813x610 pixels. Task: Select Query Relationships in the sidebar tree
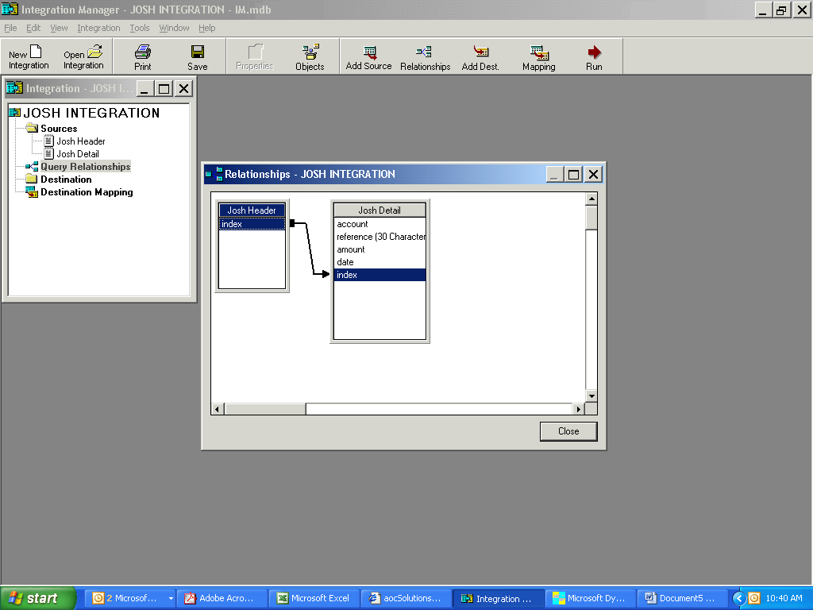pyautogui.click(x=85, y=166)
